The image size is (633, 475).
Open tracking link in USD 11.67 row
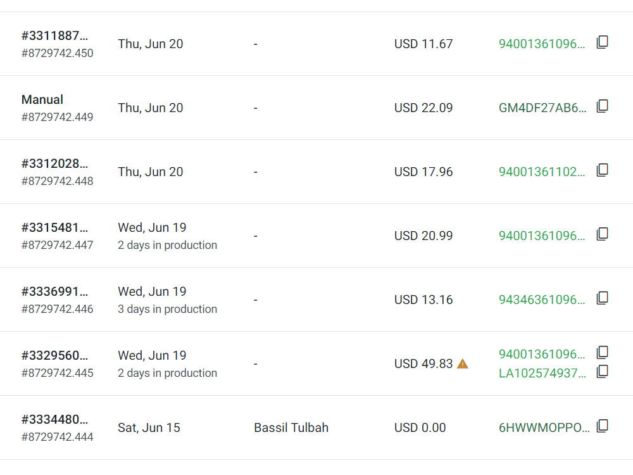pos(542,44)
